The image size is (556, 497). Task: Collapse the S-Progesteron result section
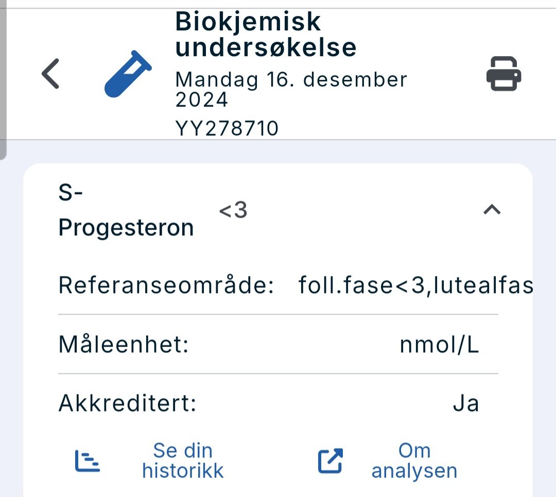point(492,210)
